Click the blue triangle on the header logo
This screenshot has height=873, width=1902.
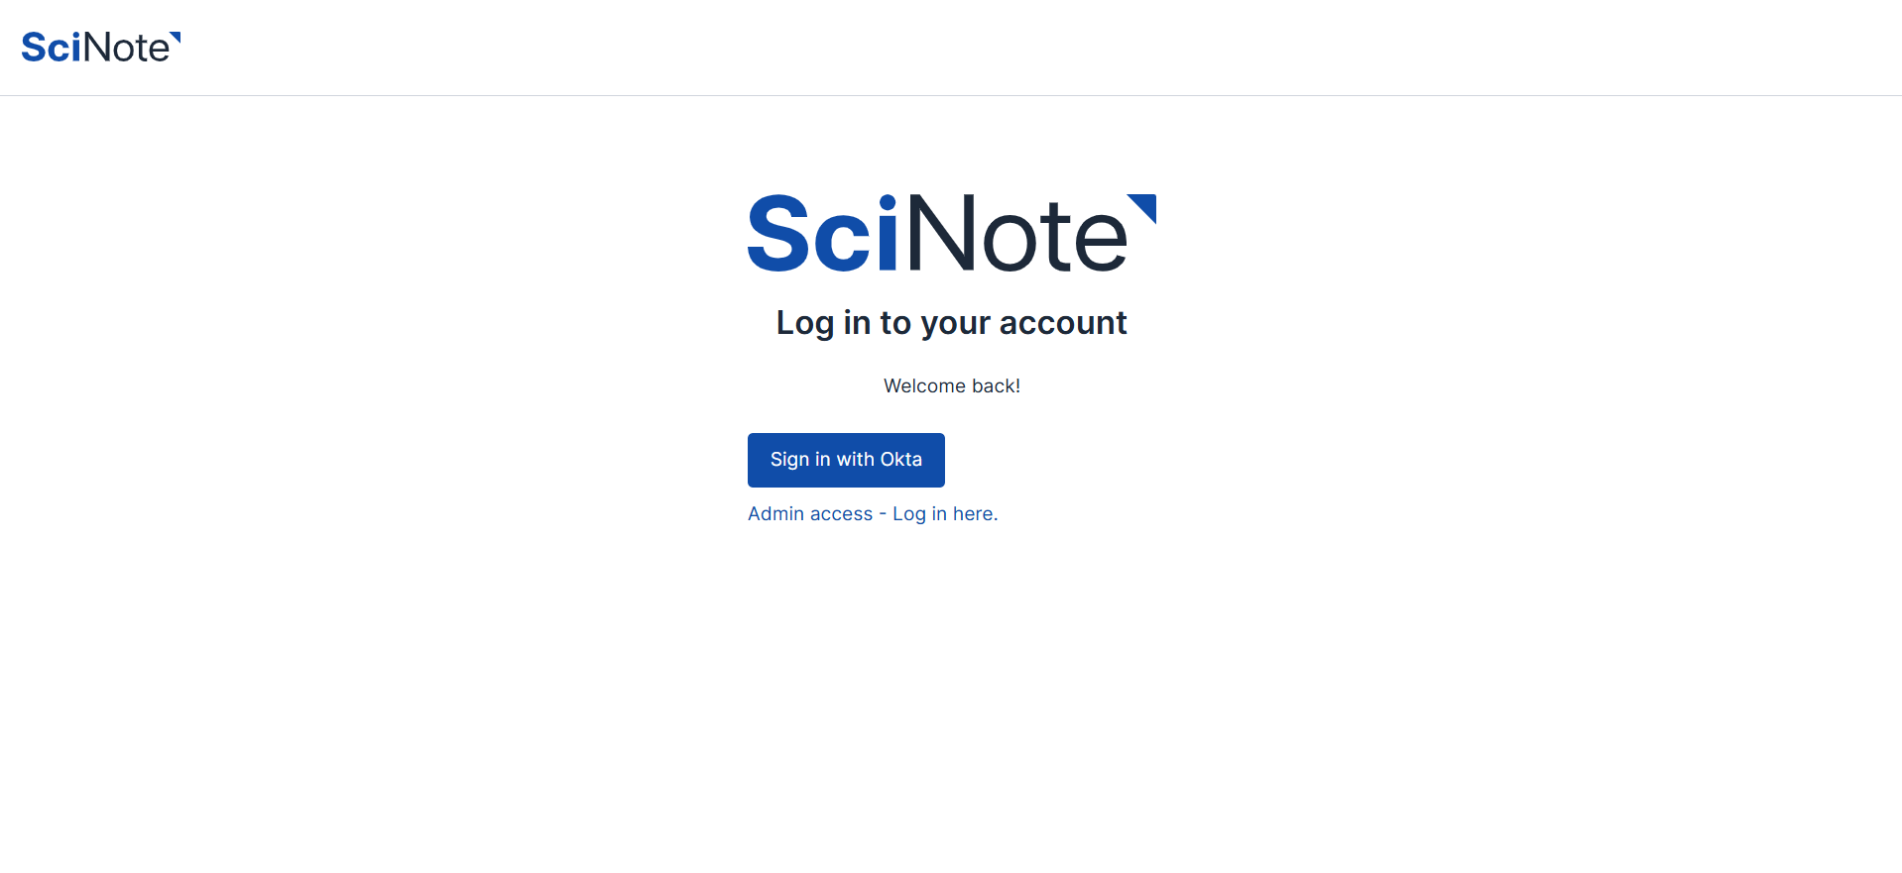(177, 37)
